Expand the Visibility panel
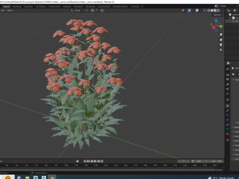 [x=236, y=145]
